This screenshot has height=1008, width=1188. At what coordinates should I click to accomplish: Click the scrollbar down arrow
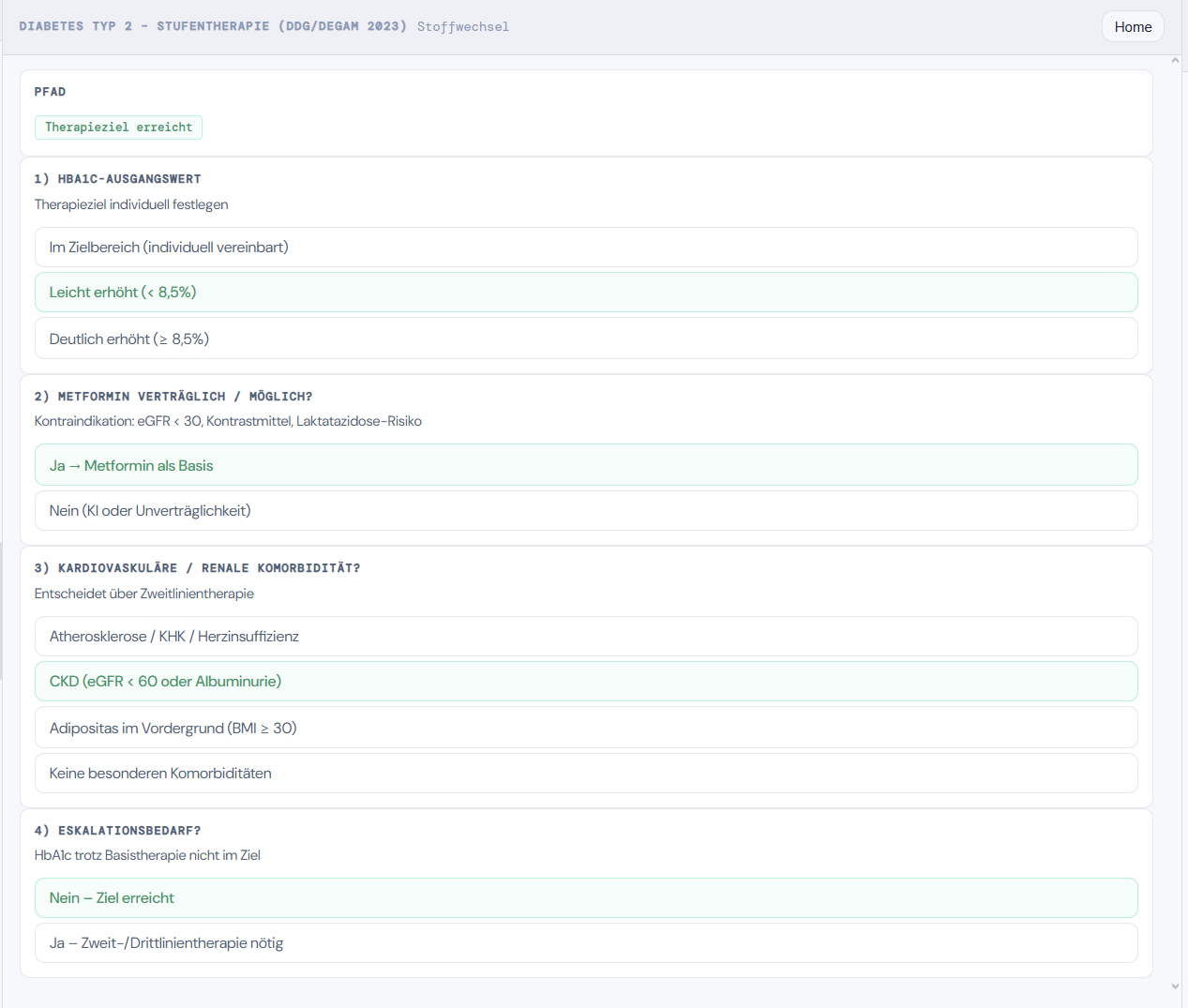point(1175,986)
